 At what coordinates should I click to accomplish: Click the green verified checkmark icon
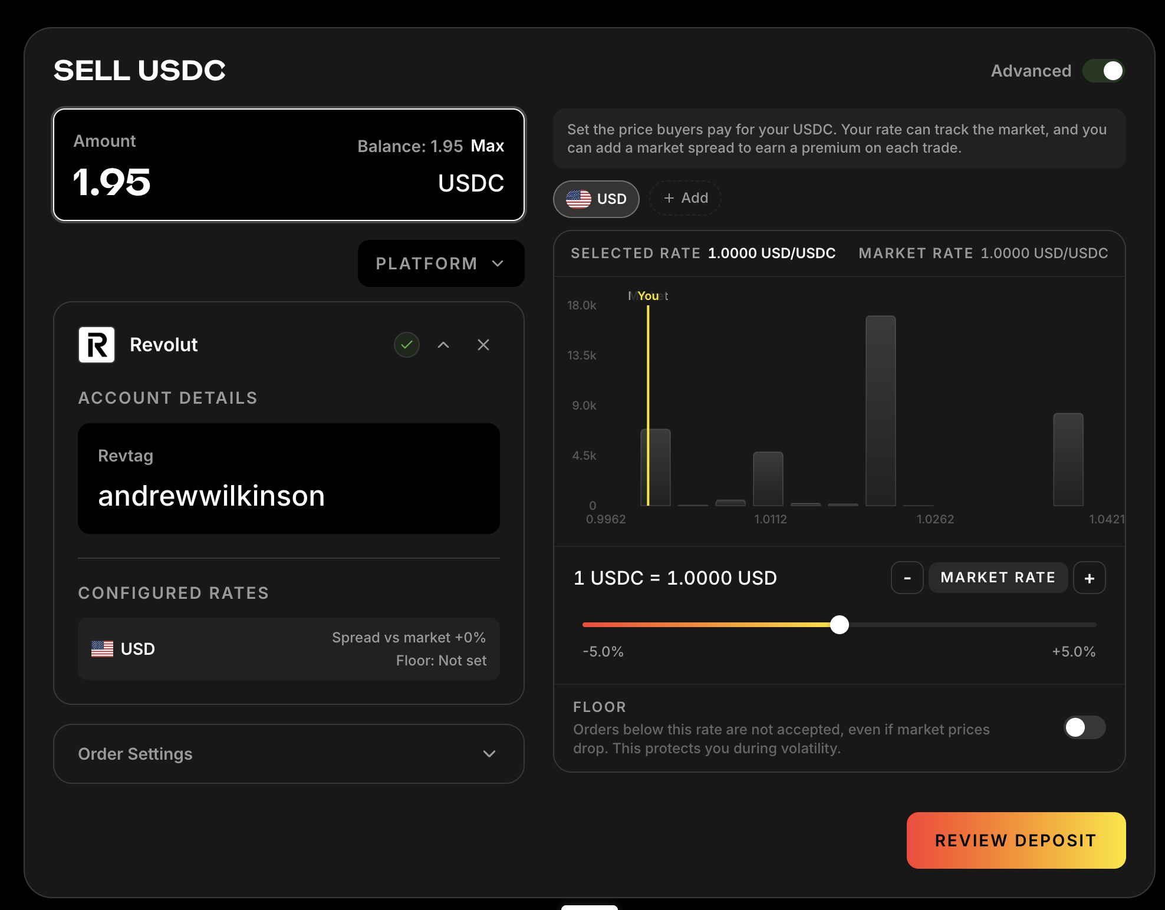(407, 345)
